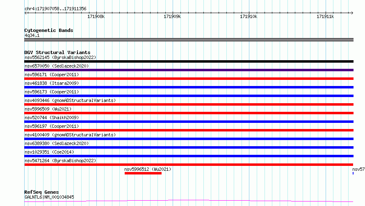Screen dimensions: 365x206
Task: Open the DGV Structural Variants track heading
Action: click(x=57, y=52)
